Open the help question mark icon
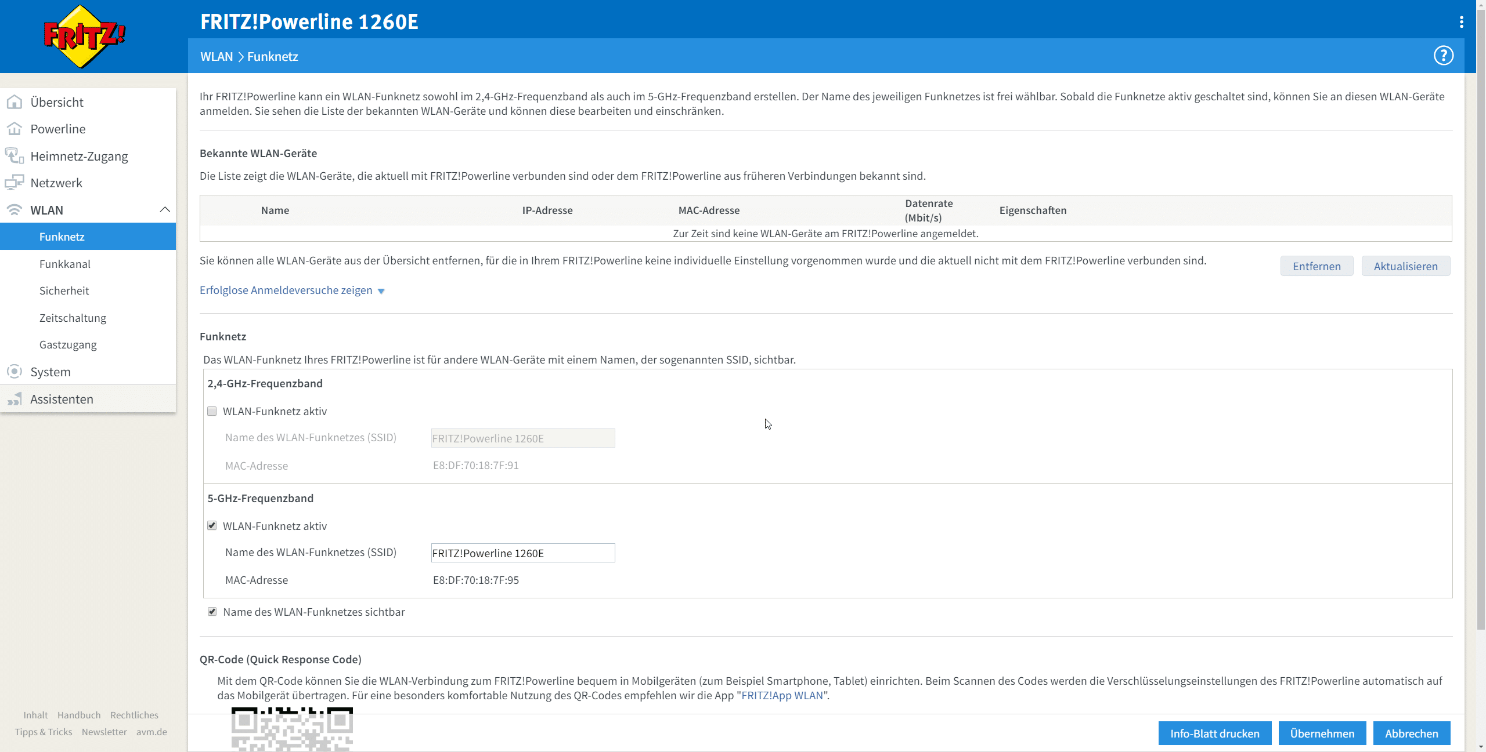This screenshot has height=752, width=1486. coord(1443,56)
